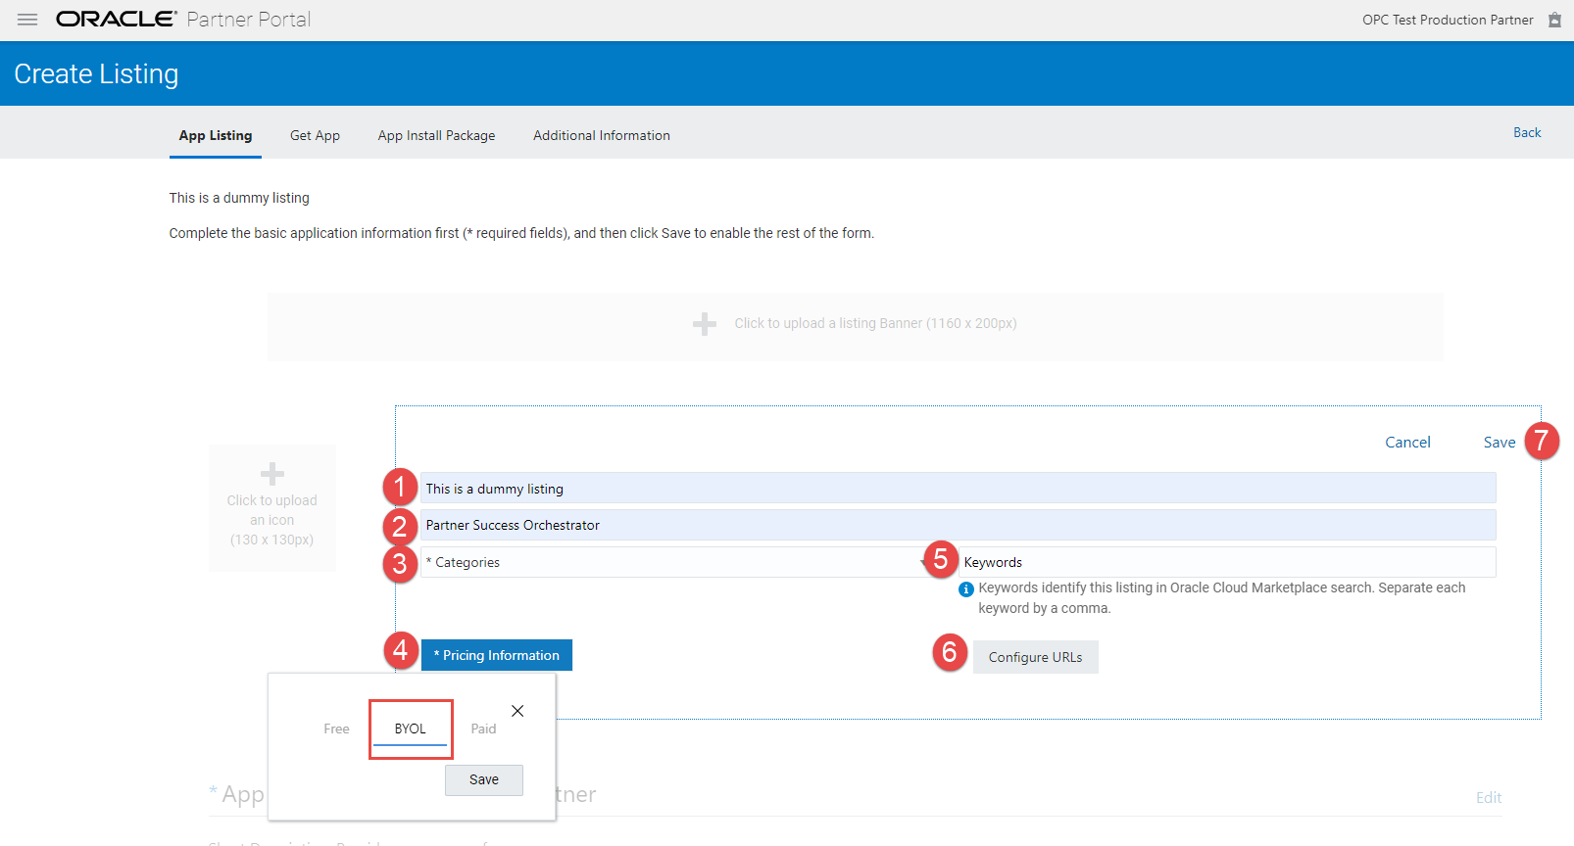Open the hamburger navigation menu
This screenshot has height=846, width=1574.
point(27,20)
